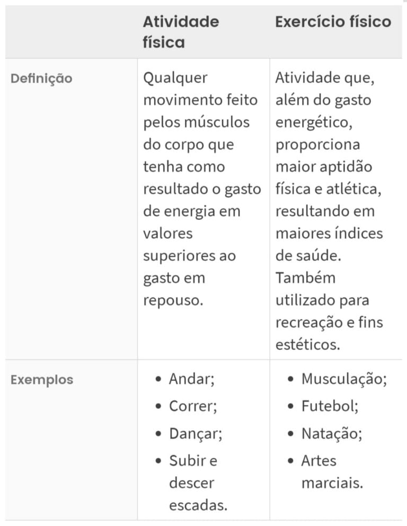
Task: Select the "Musculação;" list item
Action: tap(344, 379)
